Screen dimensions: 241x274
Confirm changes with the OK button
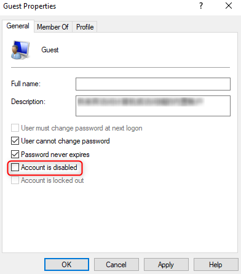(x=66, y=265)
